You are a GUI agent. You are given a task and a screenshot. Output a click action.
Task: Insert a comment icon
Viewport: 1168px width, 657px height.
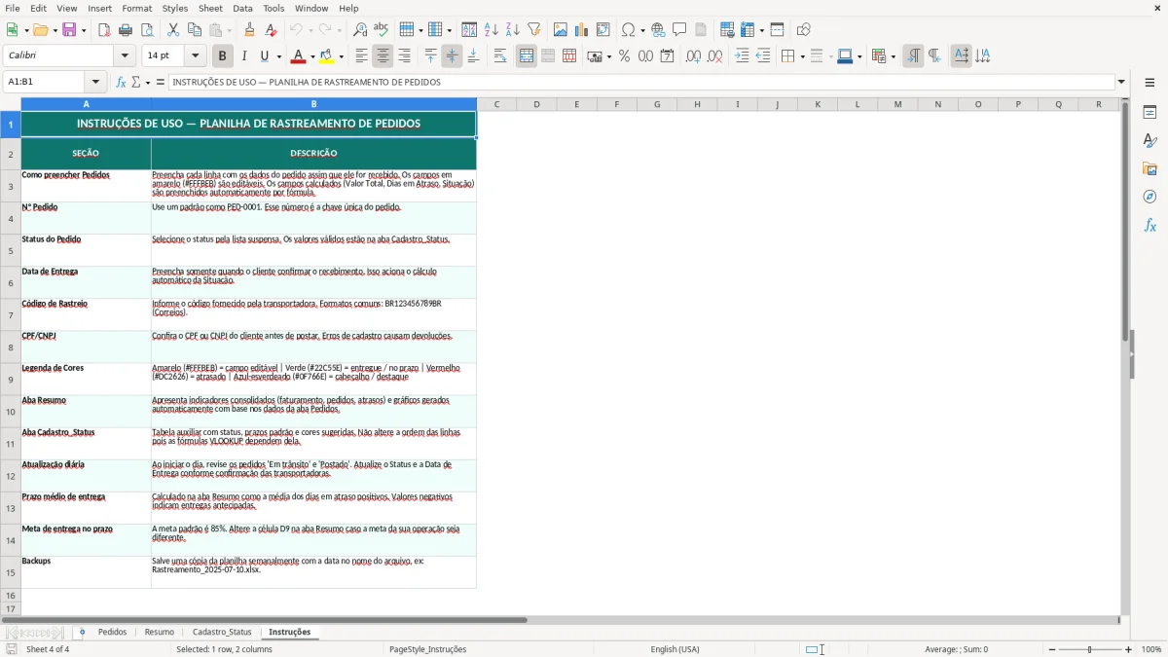pyautogui.click(x=679, y=30)
